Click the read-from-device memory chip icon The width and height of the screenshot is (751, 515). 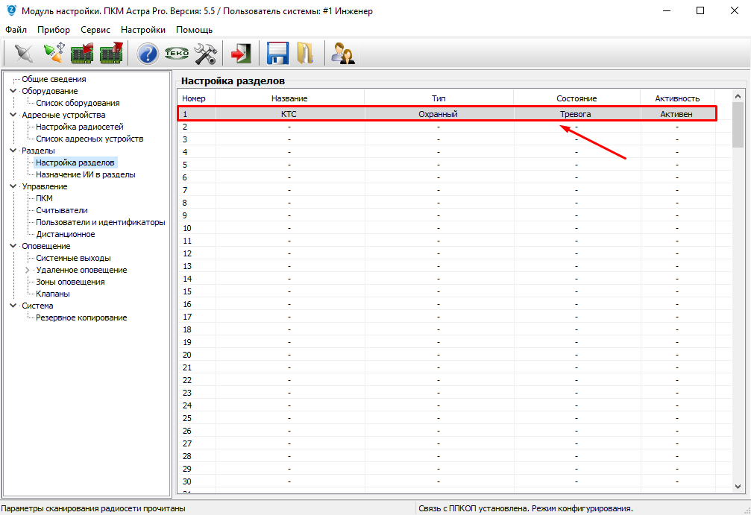pos(81,54)
